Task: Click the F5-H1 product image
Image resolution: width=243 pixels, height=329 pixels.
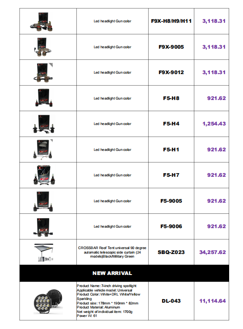Action: pyautogui.click(x=43, y=150)
